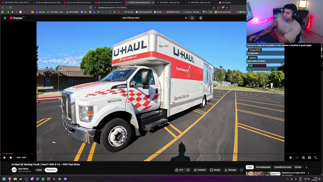Image resolution: width=323 pixels, height=182 pixels.
Task: Open the video title 'U-Haul 26' Moving Truck'
Action: click(x=46, y=164)
